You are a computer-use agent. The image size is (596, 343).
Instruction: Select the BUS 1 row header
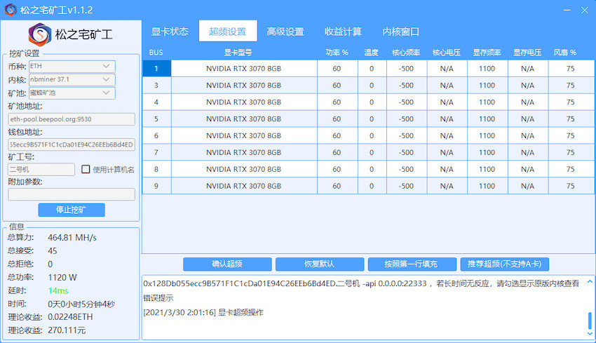pyautogui.click(x=156, y=69)
